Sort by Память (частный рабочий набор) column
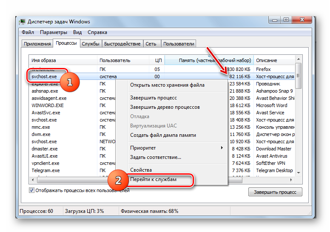330x232 pixels. click(x=209, y=60)
